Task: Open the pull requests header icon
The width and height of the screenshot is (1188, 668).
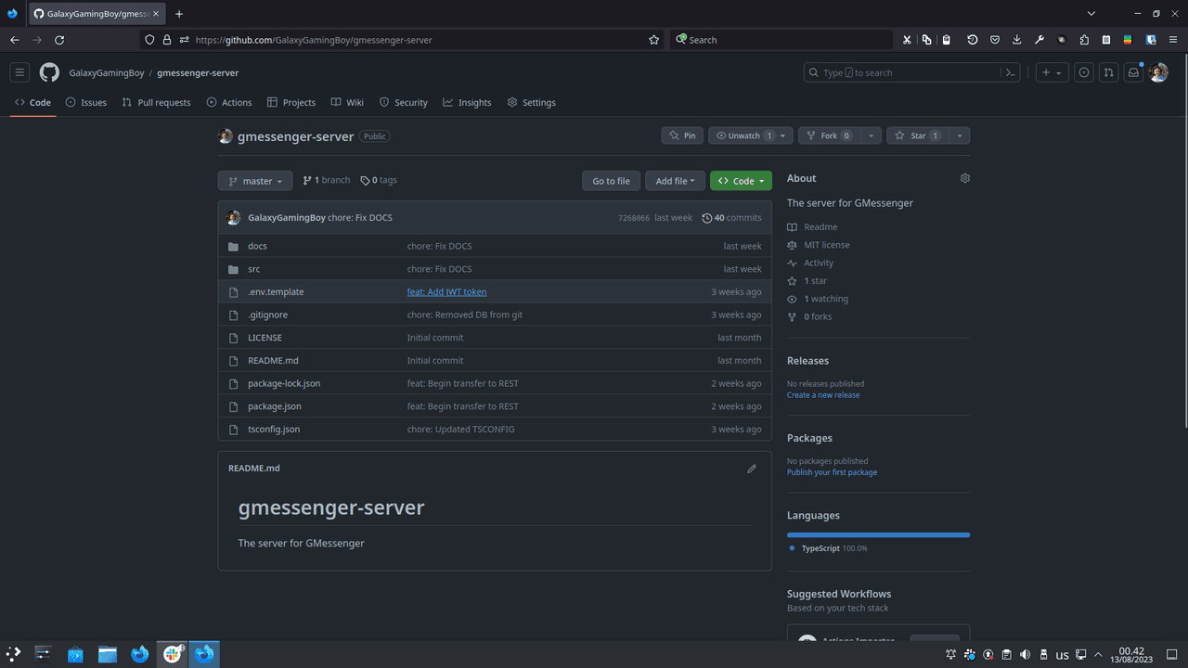Action: [x=1108, y=72]
